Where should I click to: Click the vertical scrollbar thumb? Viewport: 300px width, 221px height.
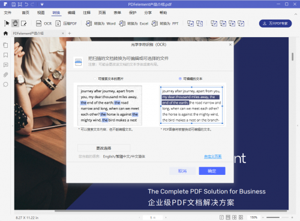[293, 56]
